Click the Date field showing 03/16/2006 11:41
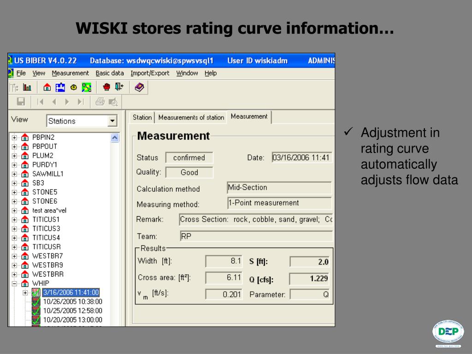This screenshot has height=354, width=472. 301,158
